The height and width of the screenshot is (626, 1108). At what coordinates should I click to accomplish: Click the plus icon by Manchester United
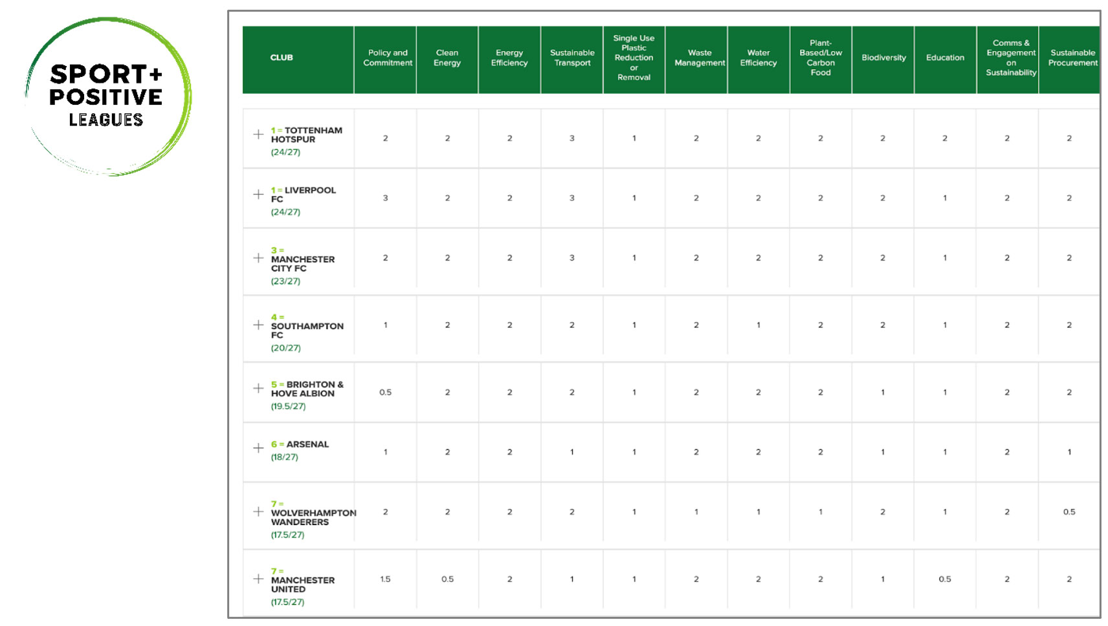pos(258,579)
